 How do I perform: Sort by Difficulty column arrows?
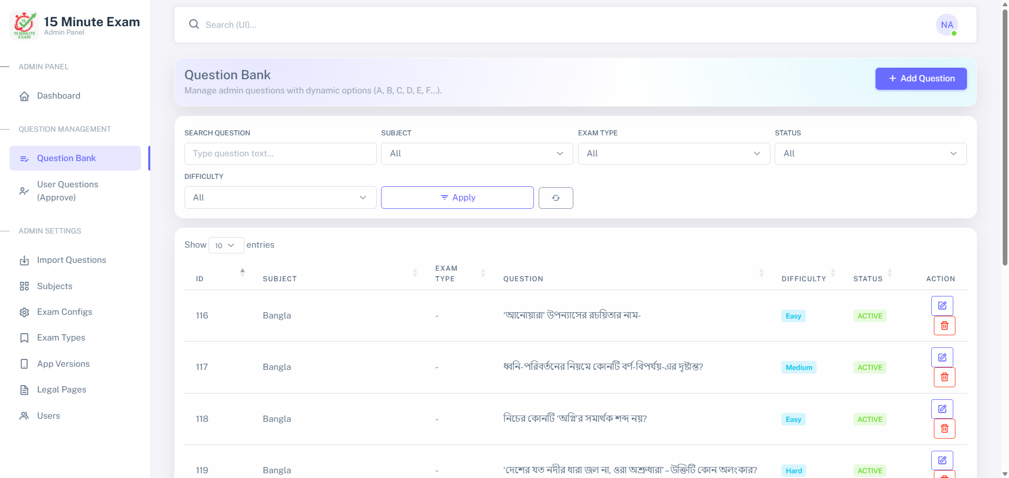pos(833,273)
